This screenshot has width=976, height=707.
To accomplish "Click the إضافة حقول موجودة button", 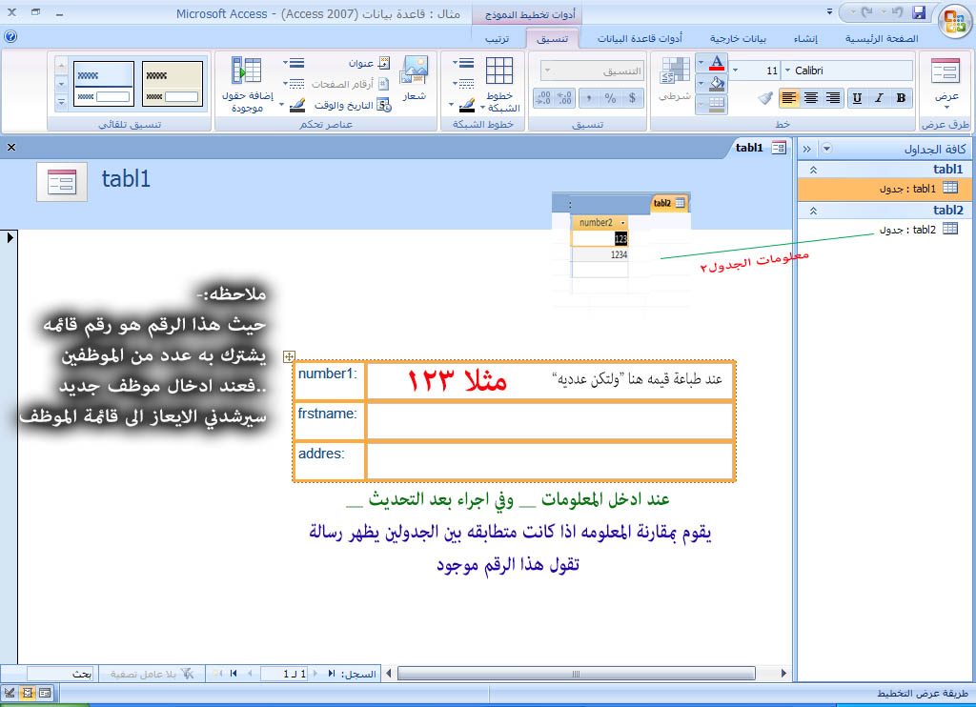I will 247,84.
